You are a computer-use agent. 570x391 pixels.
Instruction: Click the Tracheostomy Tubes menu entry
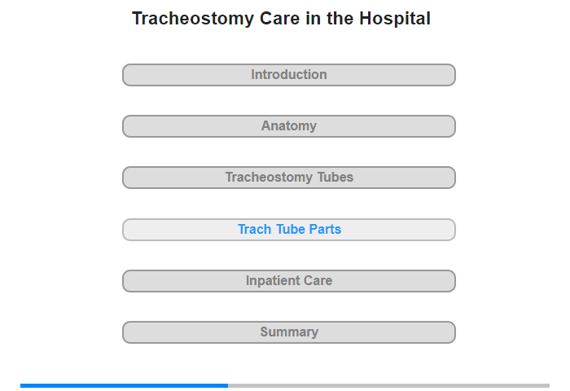tap(289, 178)
